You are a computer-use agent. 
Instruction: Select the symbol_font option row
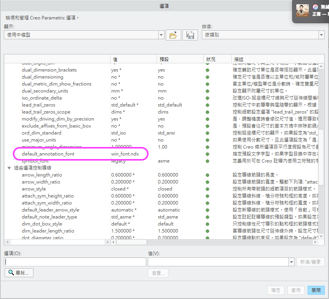(x=35, y=161)
